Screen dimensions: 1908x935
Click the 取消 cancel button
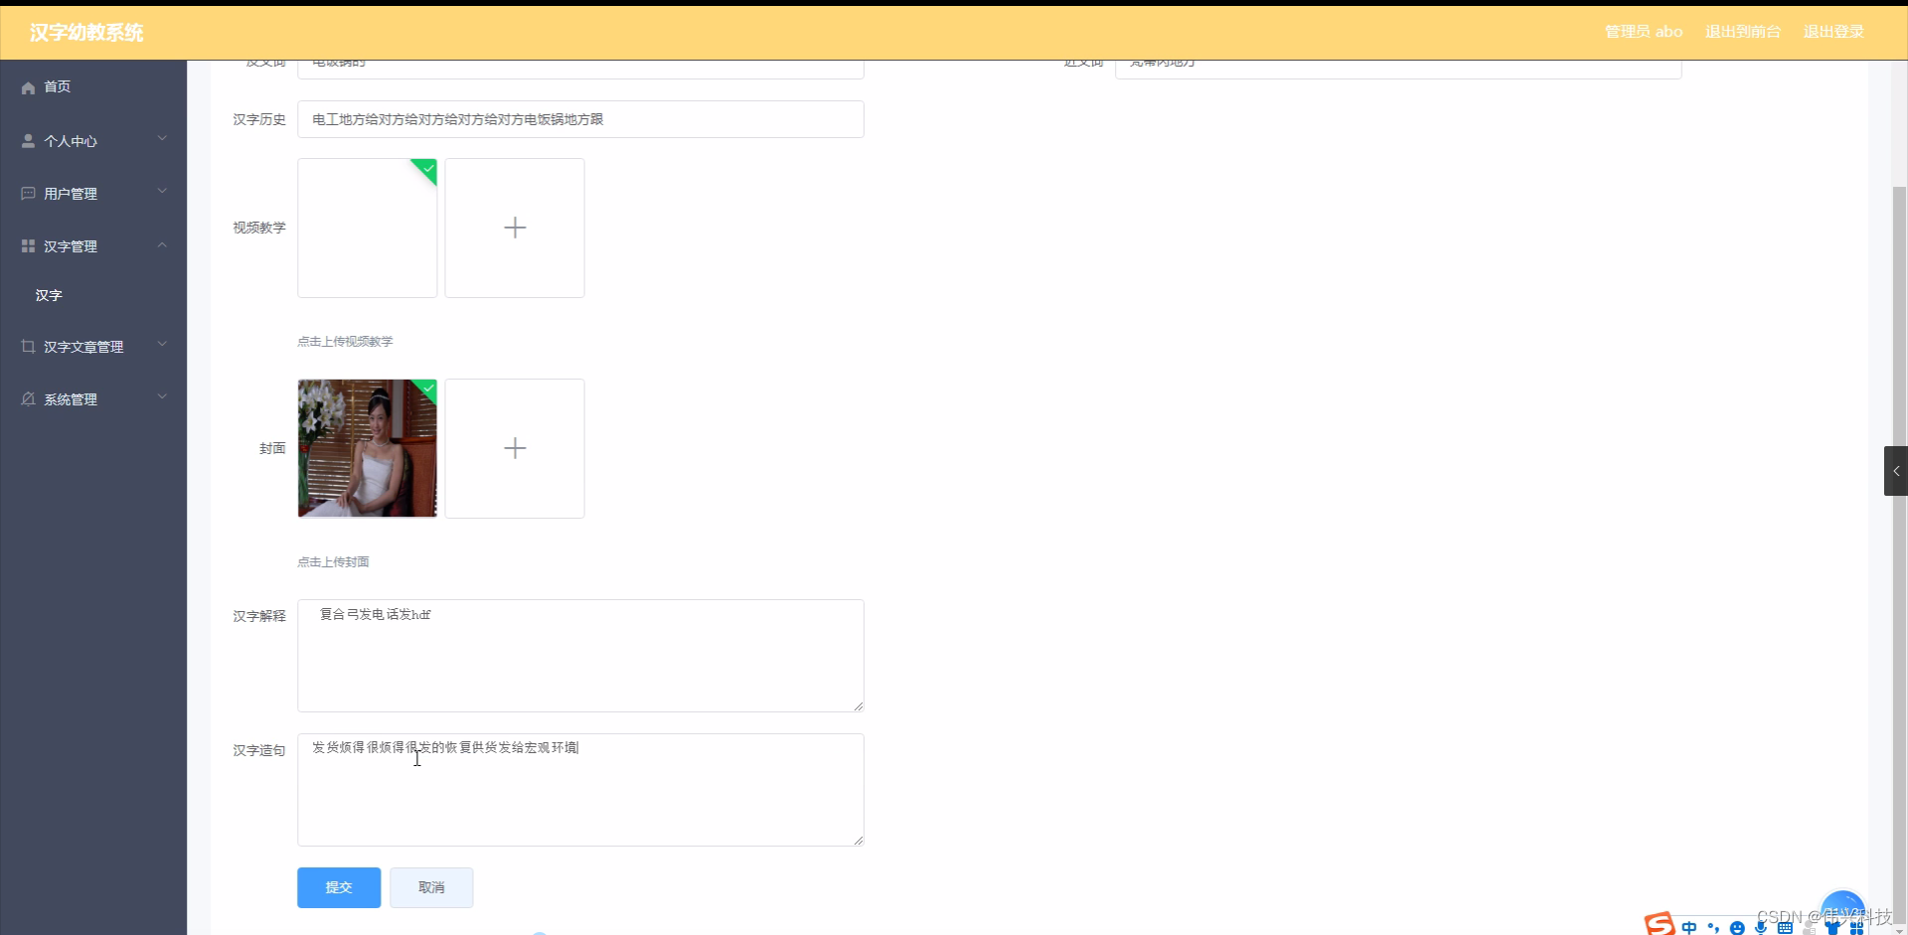[430, 887]
